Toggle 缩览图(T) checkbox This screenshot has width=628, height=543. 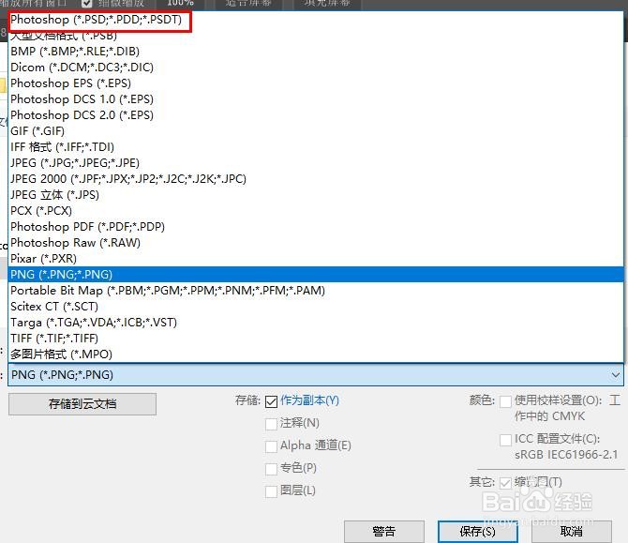pyautogui.click(x=505, y=482)
